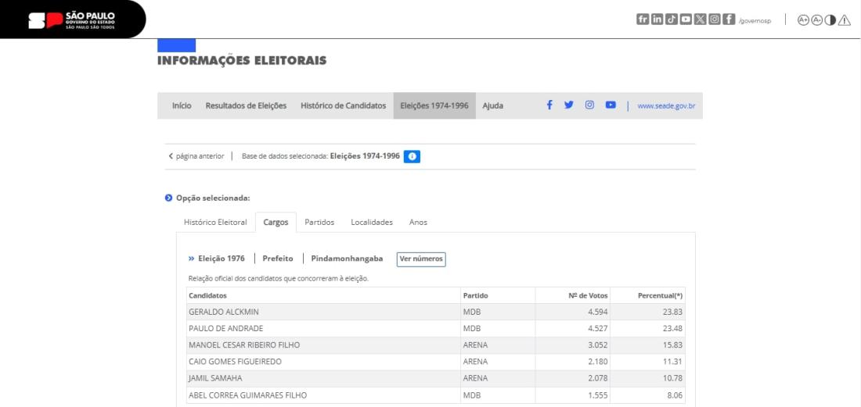Click the Ver números button
The height and width of the screenshot is (407, 861).
pyautogui.click(x=421, y=259)
